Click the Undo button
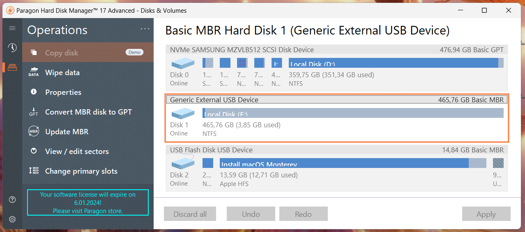The image size is (525, 232). click(251, 214)
